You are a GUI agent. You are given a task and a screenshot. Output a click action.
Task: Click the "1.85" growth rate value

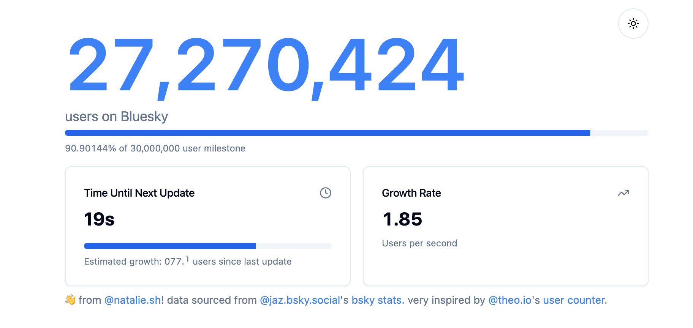[x=403, y=219]
